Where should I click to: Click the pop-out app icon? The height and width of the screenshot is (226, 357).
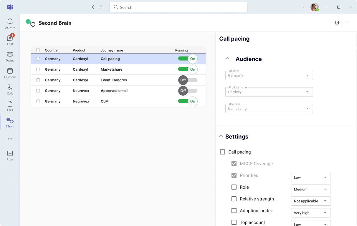coord(337,23)
